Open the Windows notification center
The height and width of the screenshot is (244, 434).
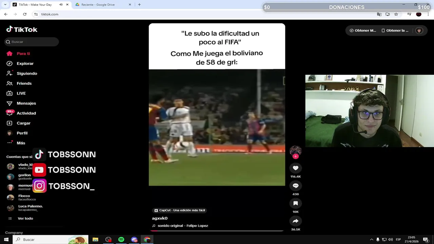coord(426,240)
